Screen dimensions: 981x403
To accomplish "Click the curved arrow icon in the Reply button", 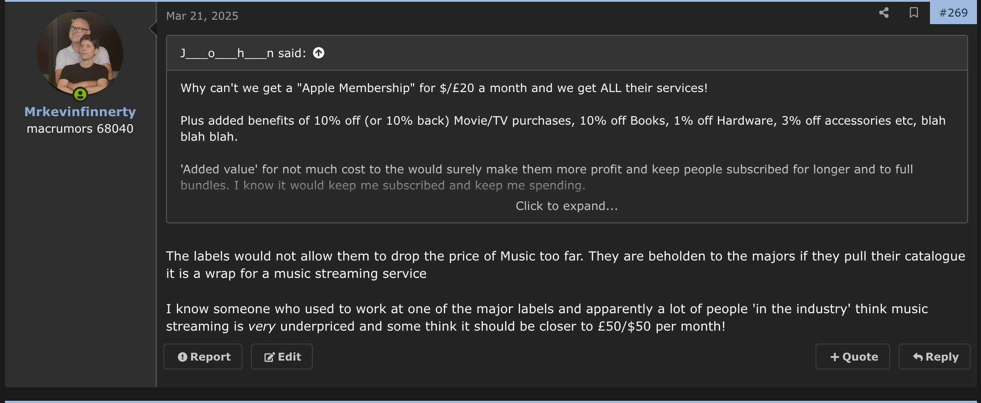I will click(x=918, y=357).
